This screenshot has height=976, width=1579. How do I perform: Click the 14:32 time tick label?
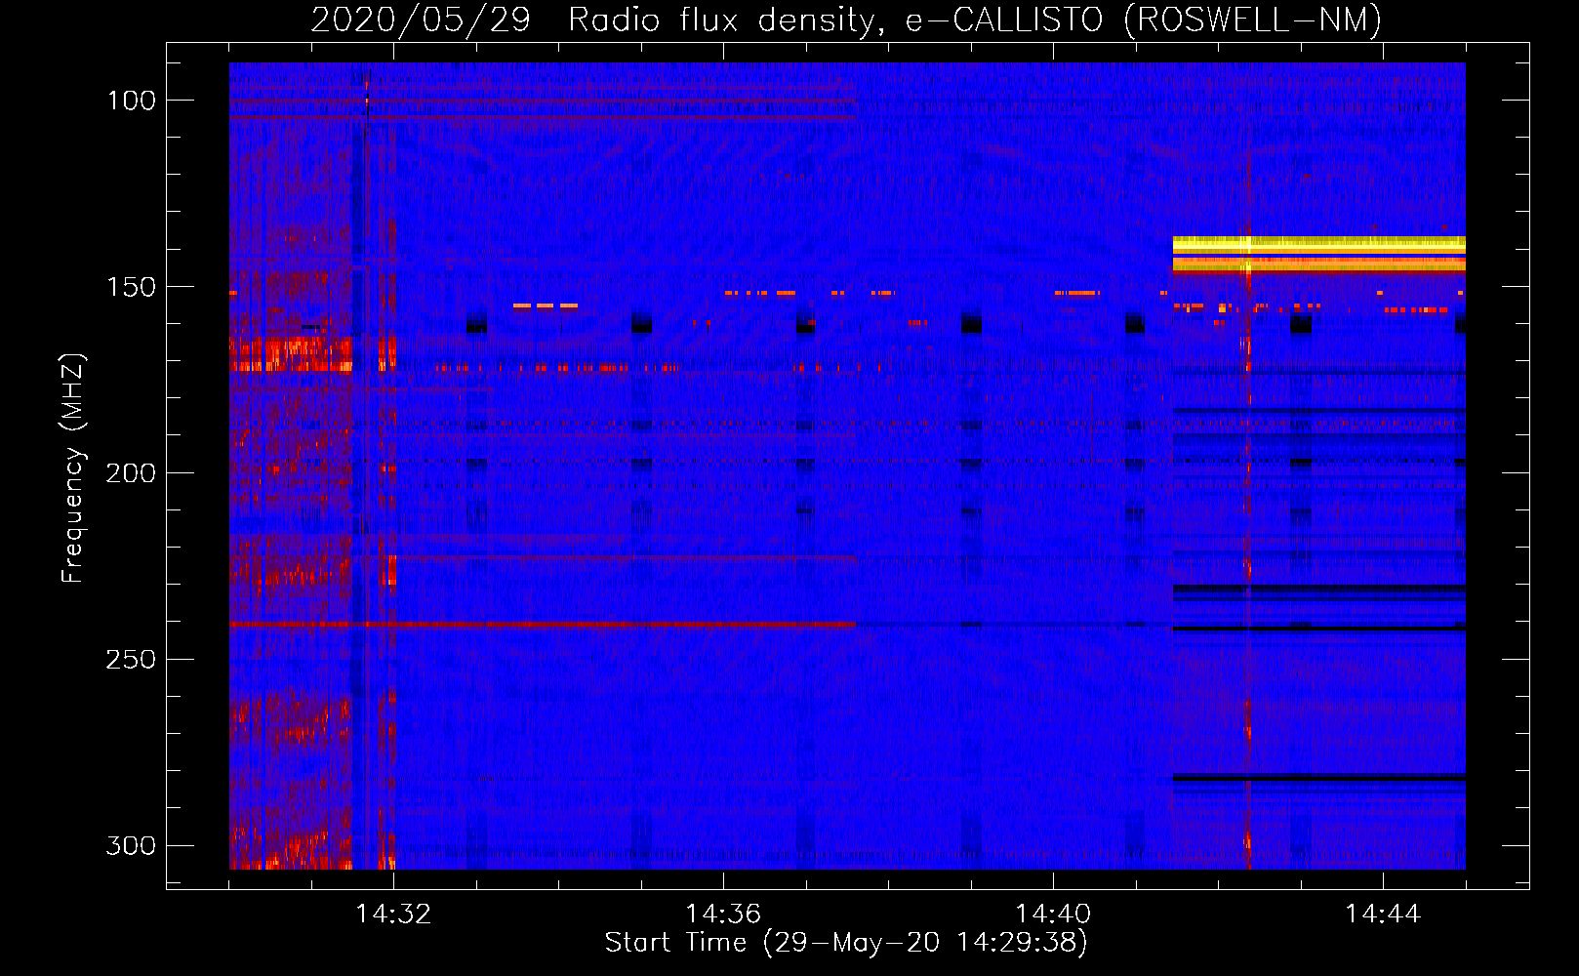[393, 915]
